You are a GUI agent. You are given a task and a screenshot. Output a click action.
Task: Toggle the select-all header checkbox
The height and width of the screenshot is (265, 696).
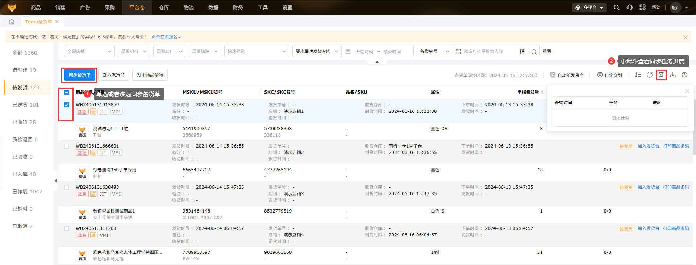click(x=67, y=92)
